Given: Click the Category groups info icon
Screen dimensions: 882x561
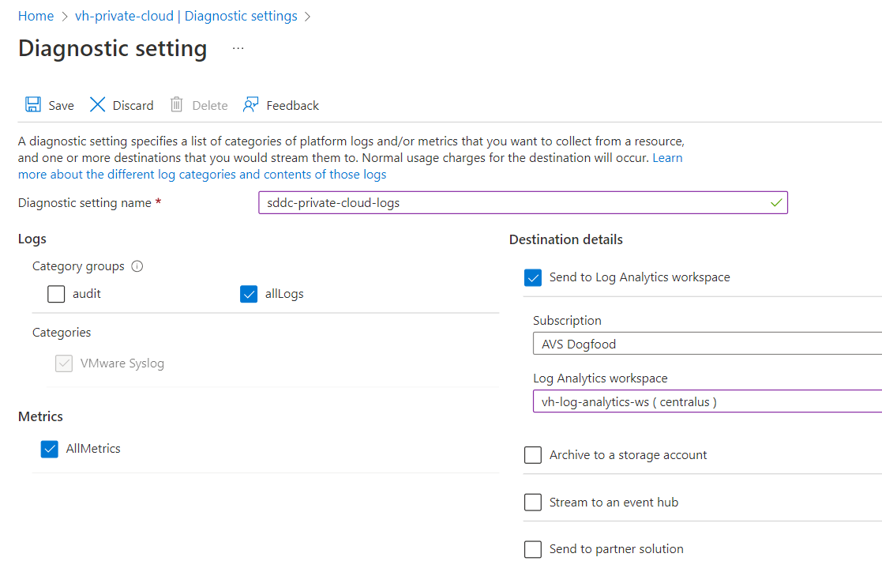Looking at the screenshot, I should pyautogui.click(x=137, y=266).
